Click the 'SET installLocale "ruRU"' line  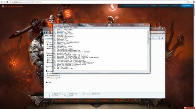pyautogui.click(x=64, y=34)
